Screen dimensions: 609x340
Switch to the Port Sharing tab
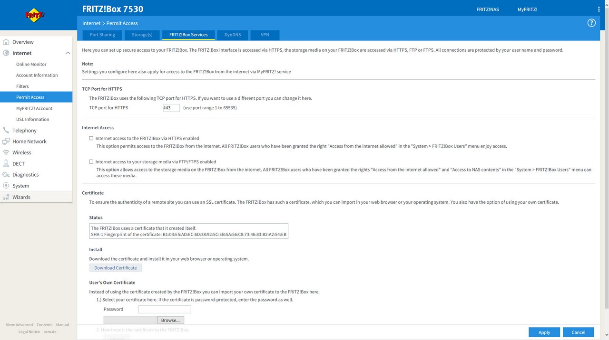102,35
